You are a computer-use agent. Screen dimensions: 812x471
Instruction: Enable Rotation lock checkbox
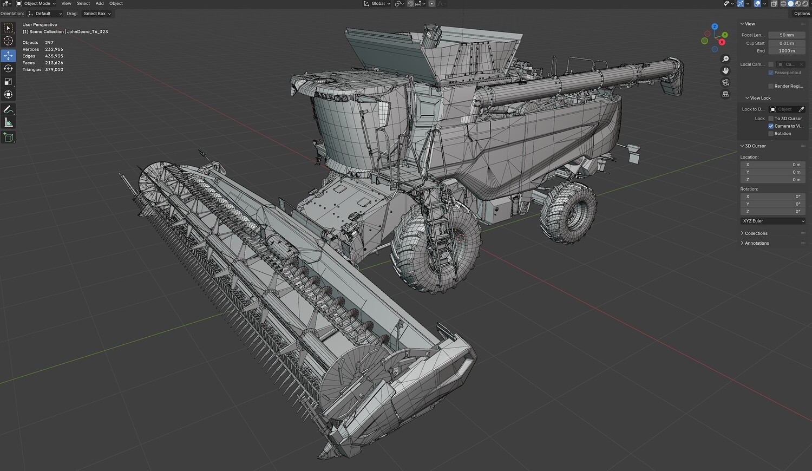point(771,134)
